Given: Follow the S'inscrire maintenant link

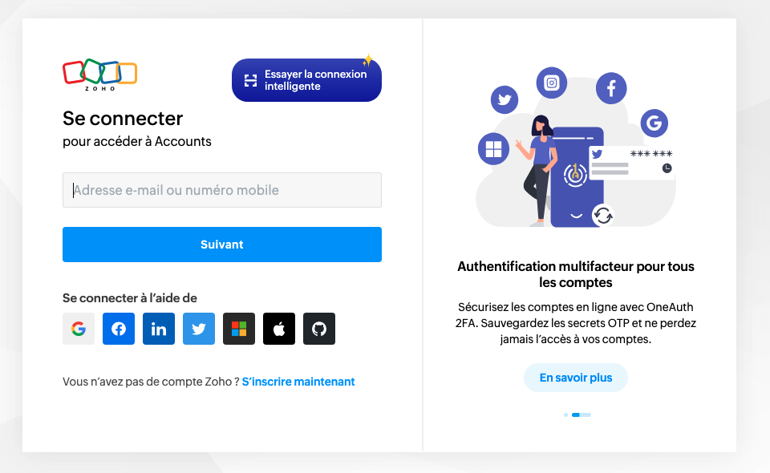Looking at the screenshot, I should [x=298, y=382].
